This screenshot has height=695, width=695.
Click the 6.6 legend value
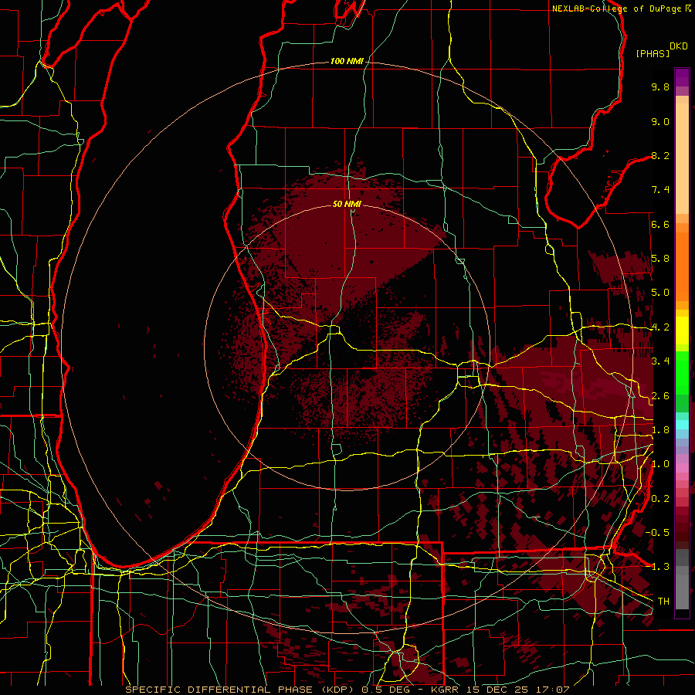tap(660, 224)
